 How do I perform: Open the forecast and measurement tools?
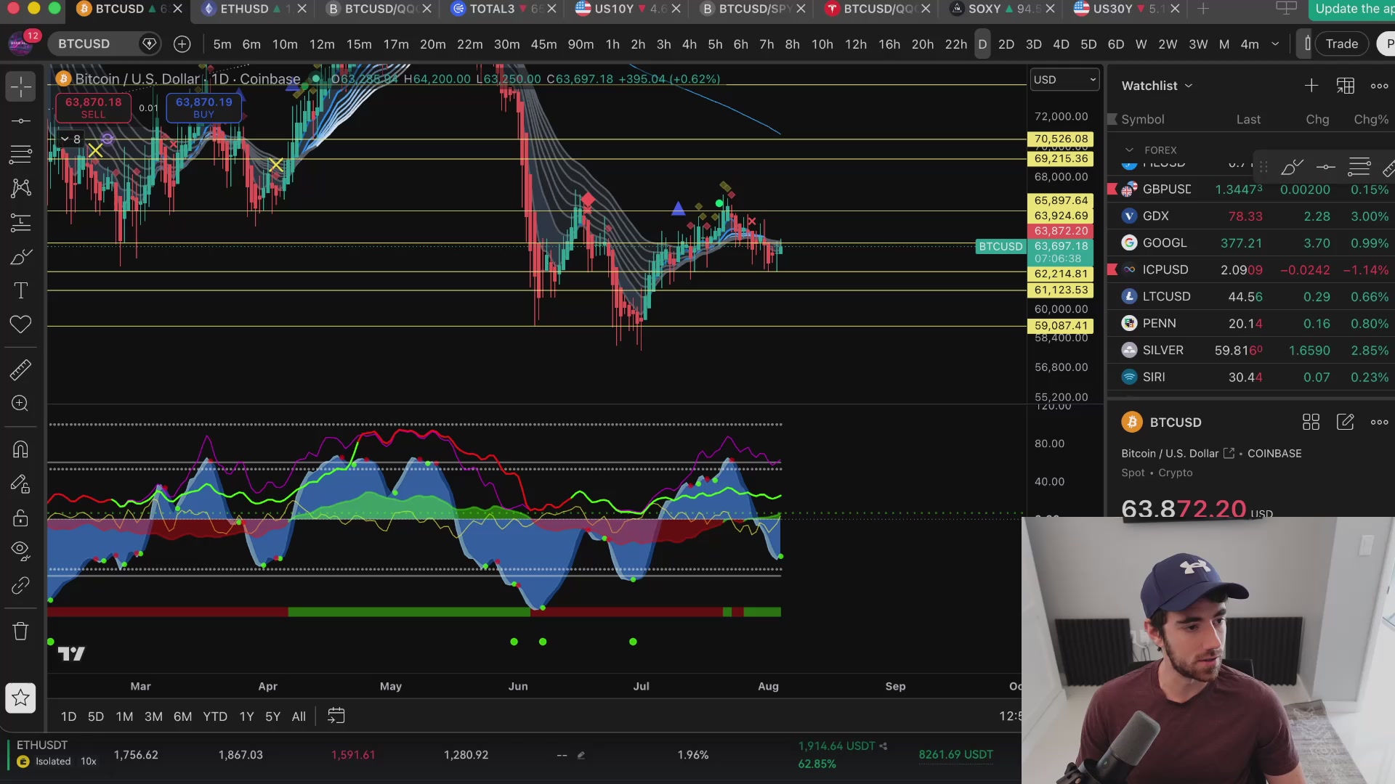(20, 222)
